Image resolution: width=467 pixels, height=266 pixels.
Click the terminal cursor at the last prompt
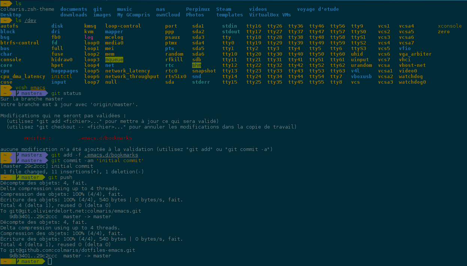point(50,262)
